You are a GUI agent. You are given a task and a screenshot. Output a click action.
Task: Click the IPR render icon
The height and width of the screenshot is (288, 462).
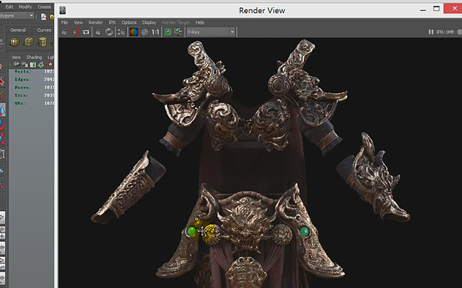[x=98, y=32]
